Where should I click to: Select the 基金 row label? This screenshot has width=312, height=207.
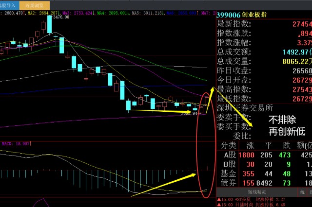point(228,174)
